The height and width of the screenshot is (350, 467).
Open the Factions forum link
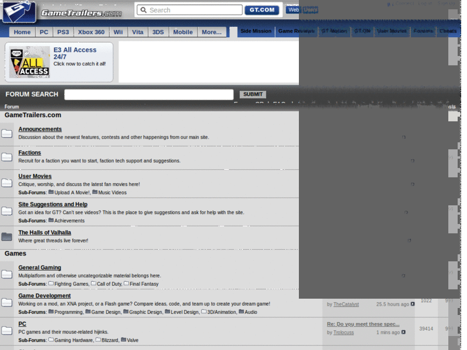coord(30,153)
